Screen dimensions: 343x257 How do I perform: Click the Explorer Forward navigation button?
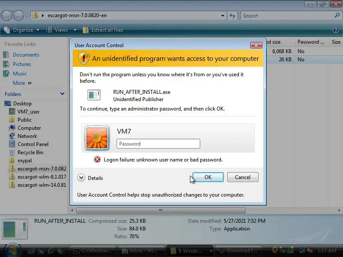click(19, 15)
